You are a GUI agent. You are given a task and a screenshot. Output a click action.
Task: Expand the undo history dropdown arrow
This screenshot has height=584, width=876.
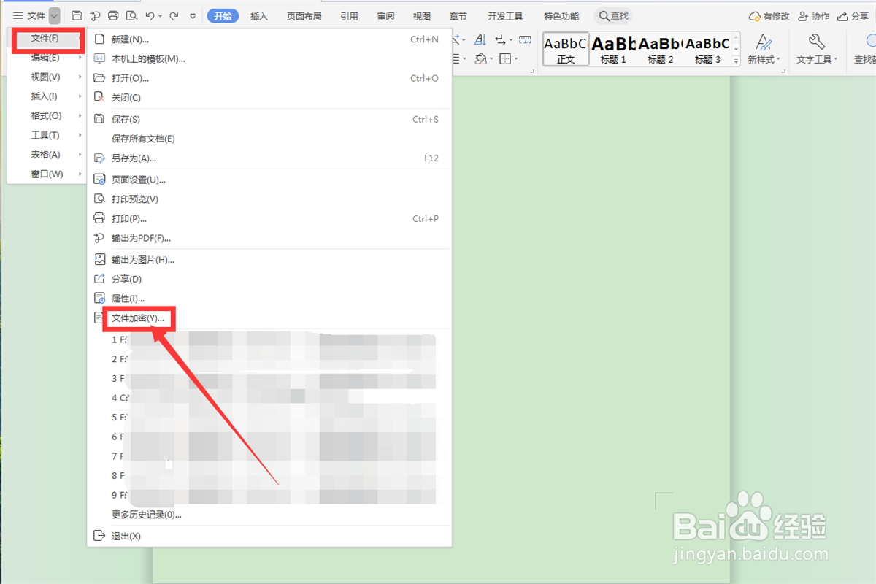(x=160, y=16)
